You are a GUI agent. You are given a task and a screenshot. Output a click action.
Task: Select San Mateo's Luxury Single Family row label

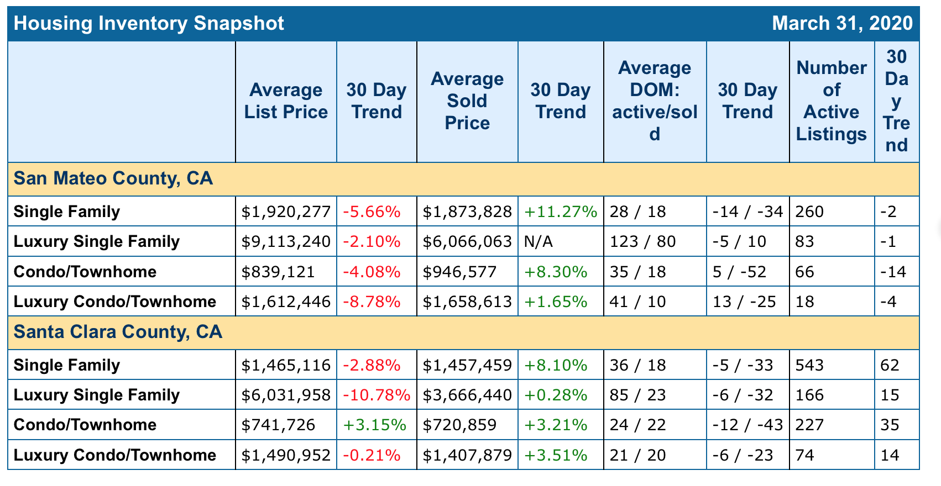click(x=97, y=242)
